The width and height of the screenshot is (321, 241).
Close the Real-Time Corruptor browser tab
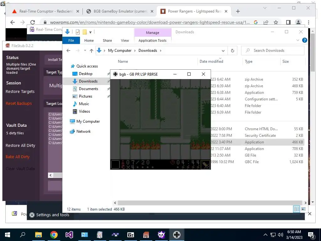pos(78,11)
